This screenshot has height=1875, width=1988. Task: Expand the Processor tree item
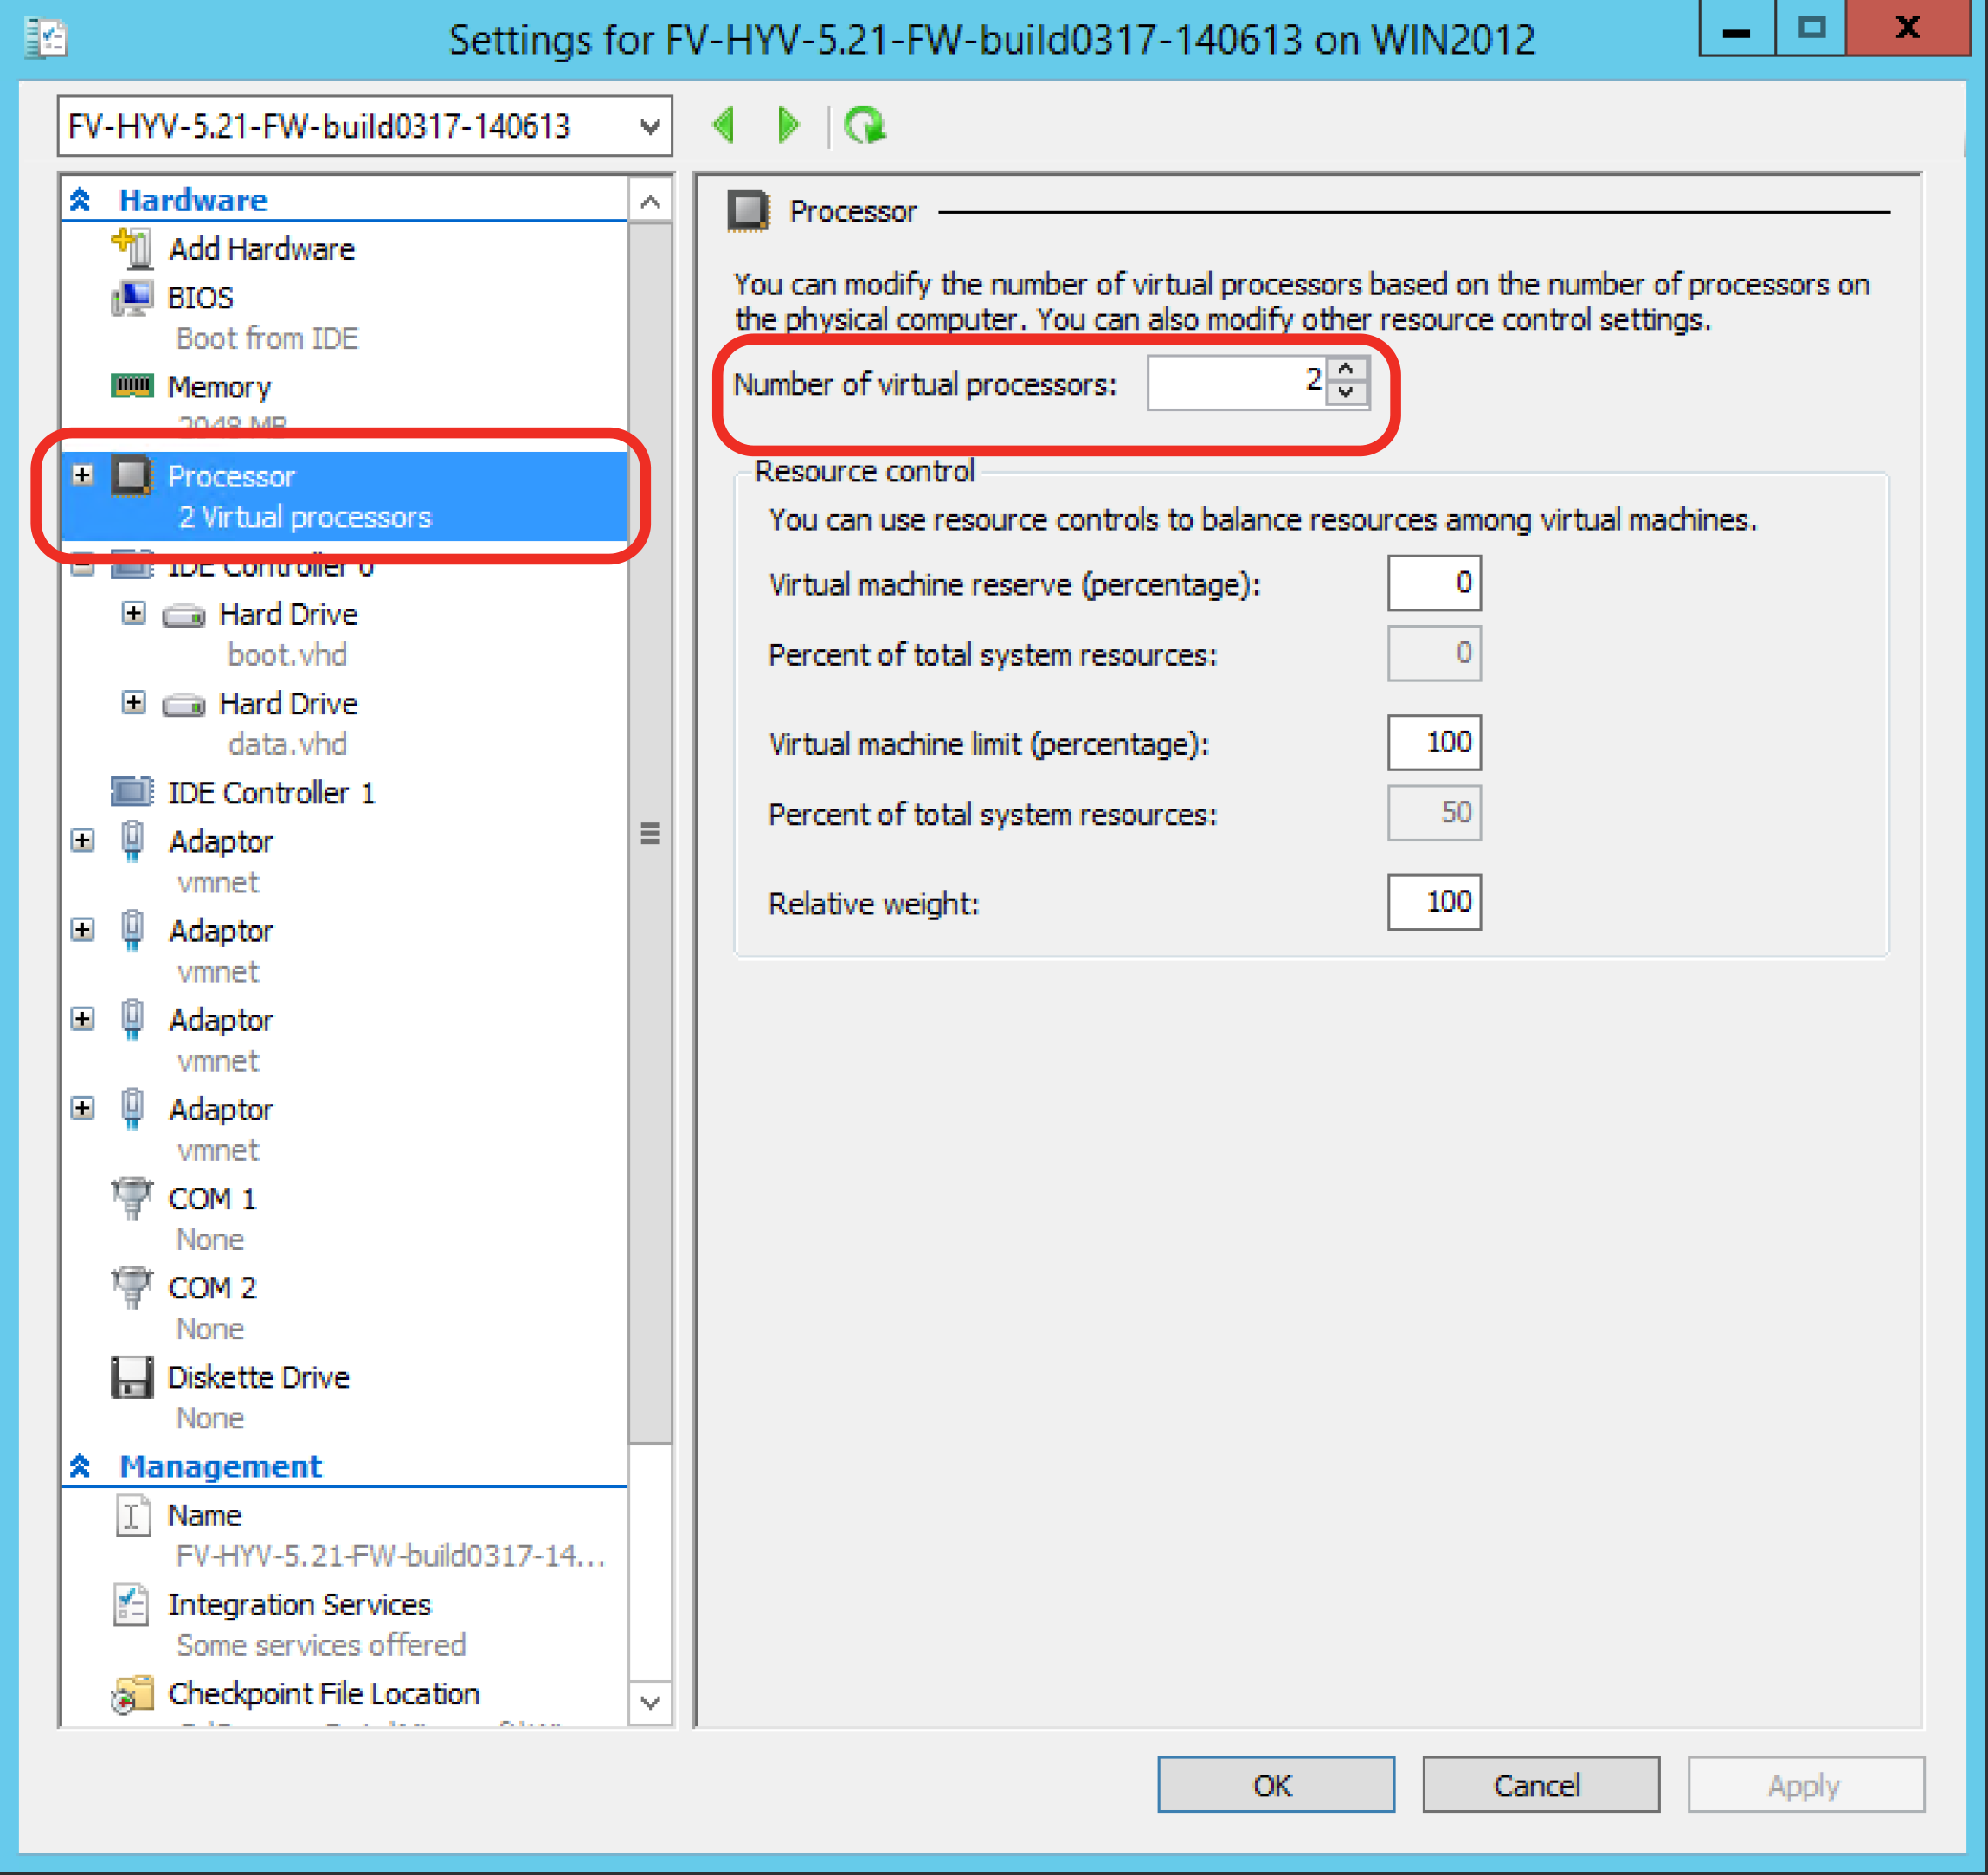pos(84,475)
